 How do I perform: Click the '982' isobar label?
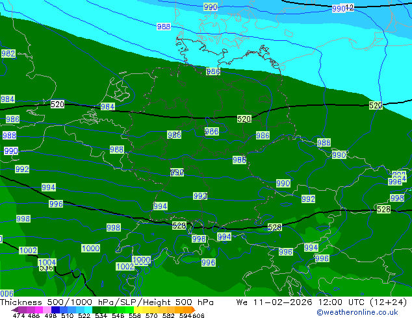coord(8,53)
